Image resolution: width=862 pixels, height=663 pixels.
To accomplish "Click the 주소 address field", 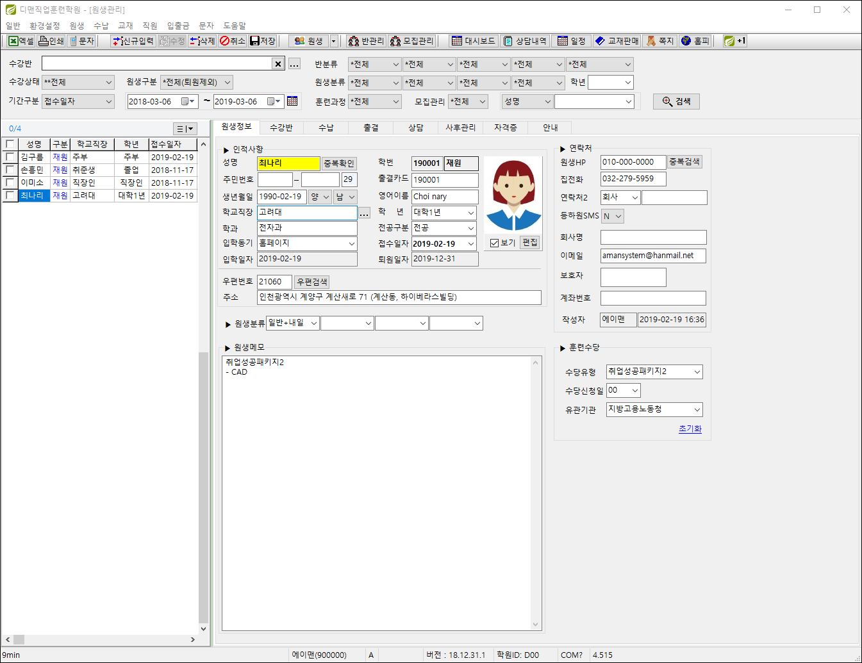I will (x=399, y=297).
